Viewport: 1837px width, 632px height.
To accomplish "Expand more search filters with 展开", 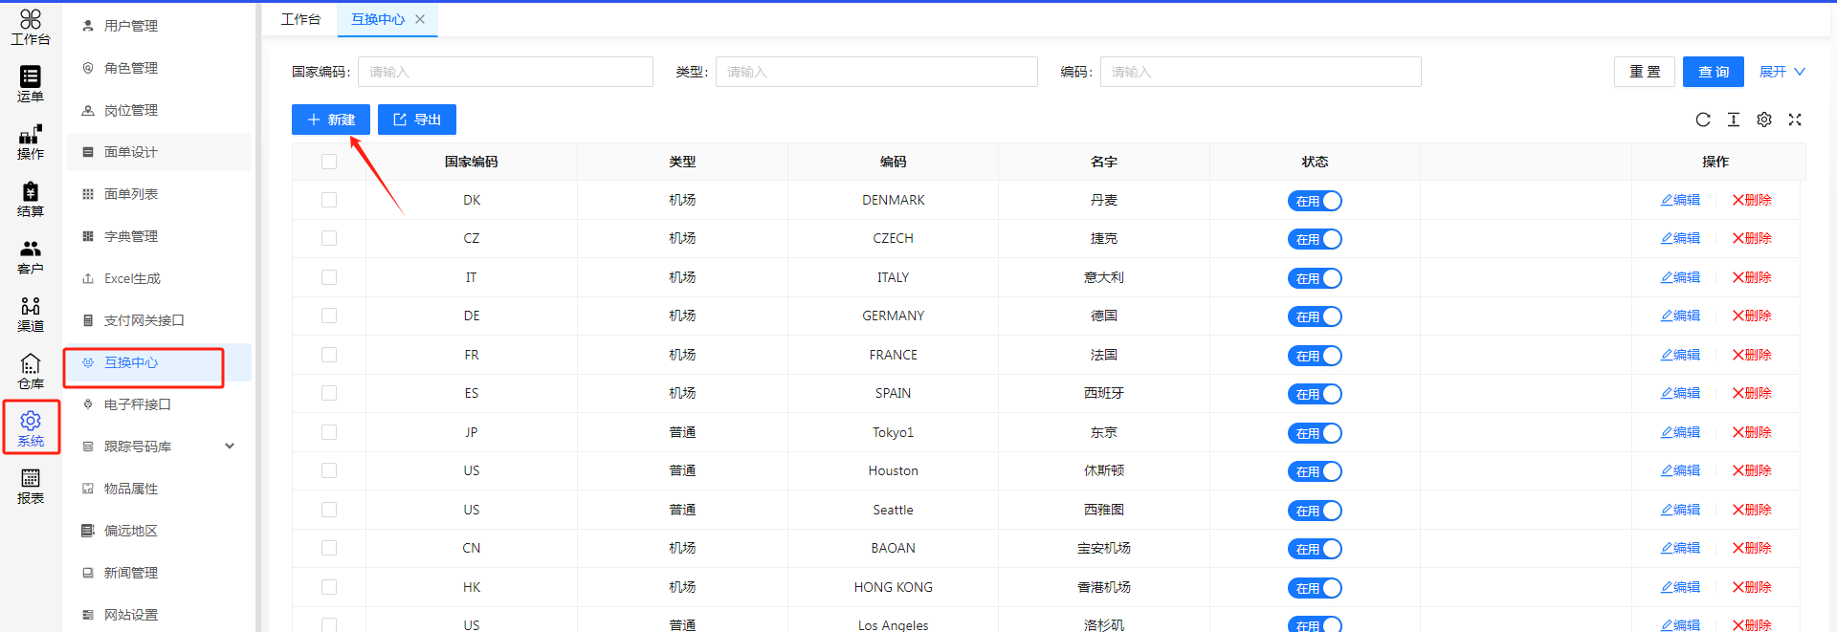I will pos(1781,72).
